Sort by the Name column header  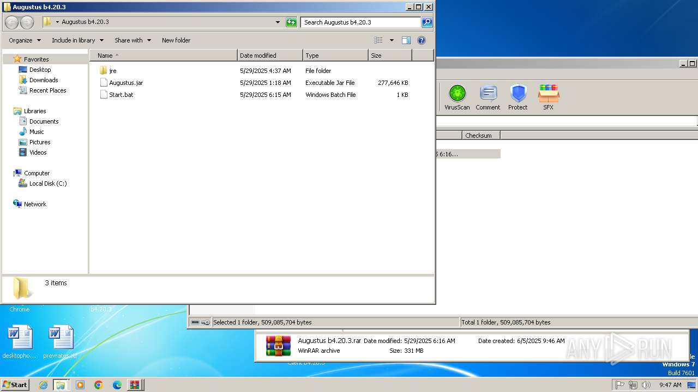click(x=164, y=56)
